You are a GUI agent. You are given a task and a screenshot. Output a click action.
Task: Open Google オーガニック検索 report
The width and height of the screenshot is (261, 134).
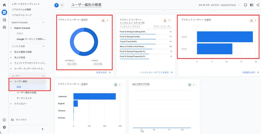click(x=31, y=39)
